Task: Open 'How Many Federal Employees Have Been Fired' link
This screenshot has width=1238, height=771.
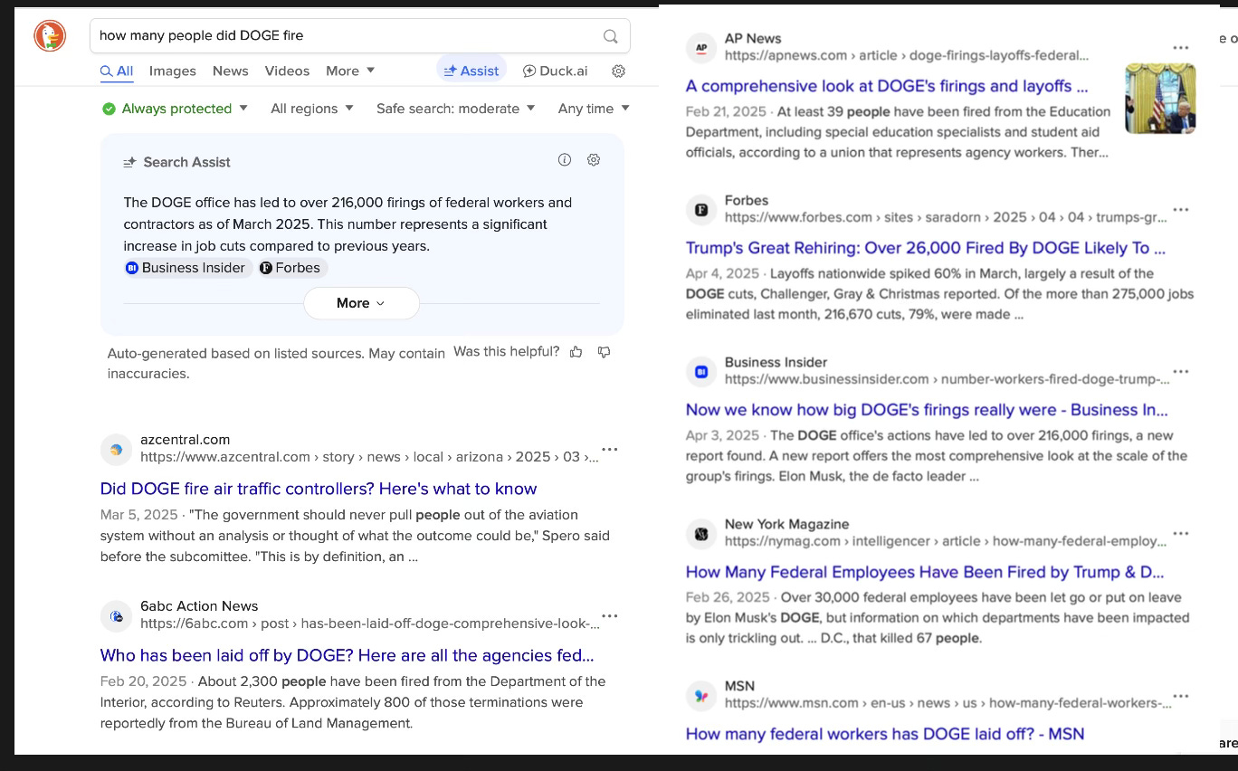Action: [x=925, y=572]
